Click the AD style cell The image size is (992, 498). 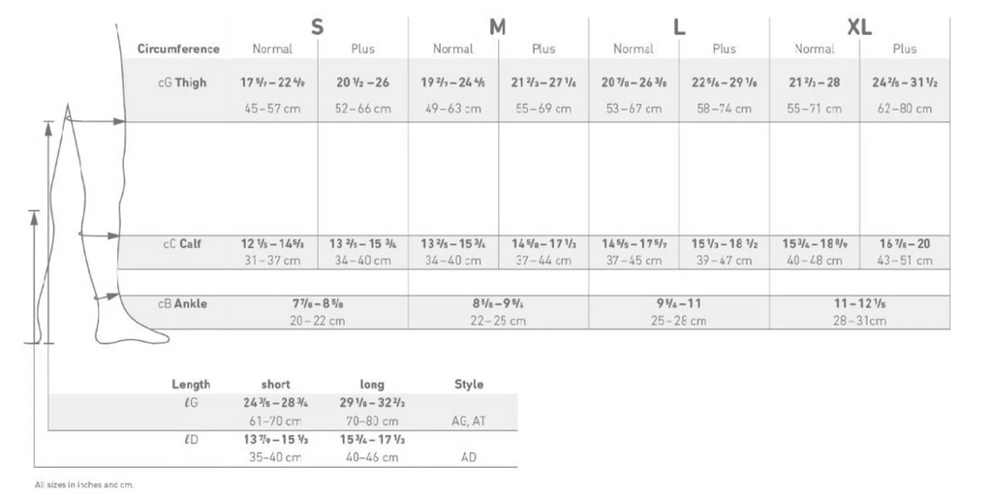(x=469, y=457)
